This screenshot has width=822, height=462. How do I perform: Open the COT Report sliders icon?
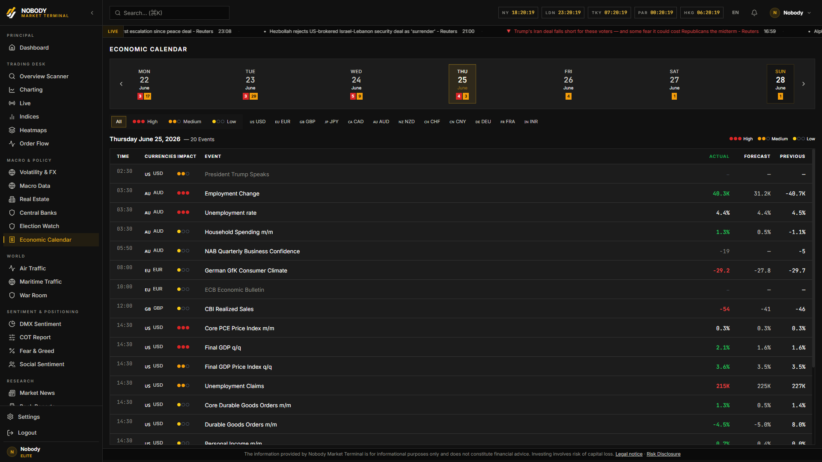pos(12,338)
